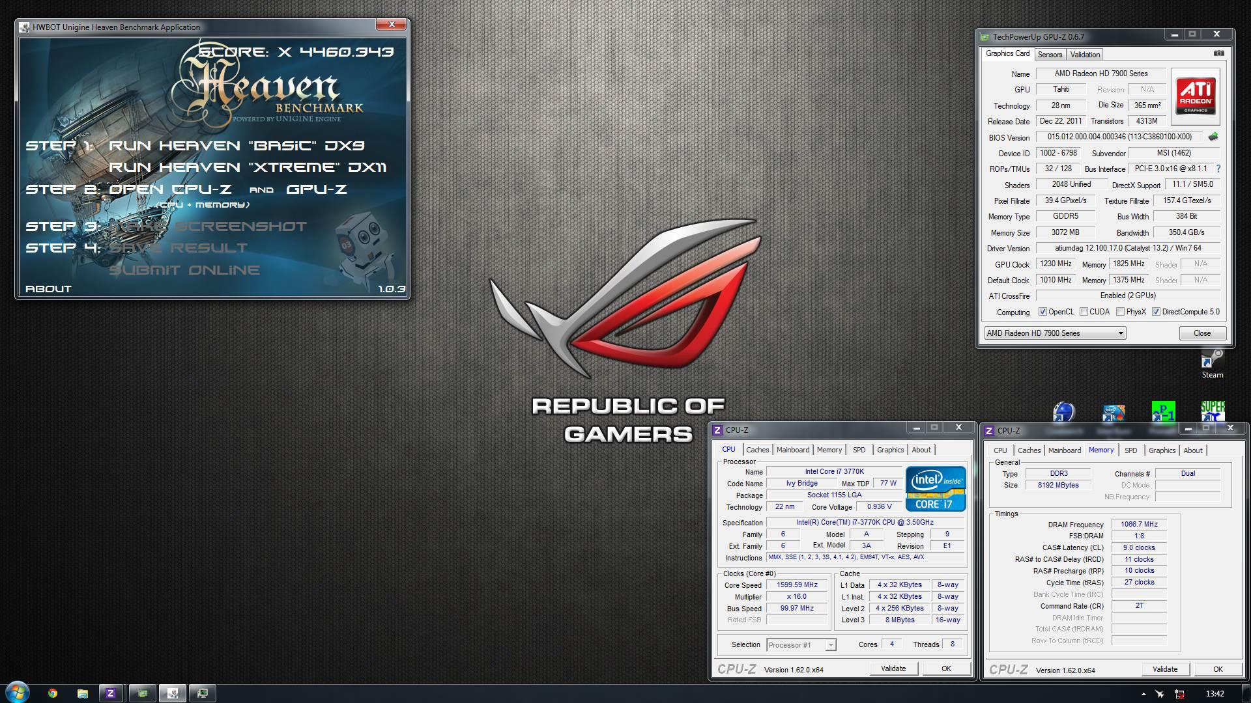Click the Intel Core i7 logo in CPU-Z

pos(936,488)
